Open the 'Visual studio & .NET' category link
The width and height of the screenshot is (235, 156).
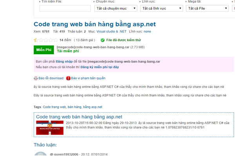111,32
